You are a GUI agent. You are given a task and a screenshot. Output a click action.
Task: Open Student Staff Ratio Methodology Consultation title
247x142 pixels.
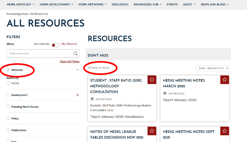(116, 86)
